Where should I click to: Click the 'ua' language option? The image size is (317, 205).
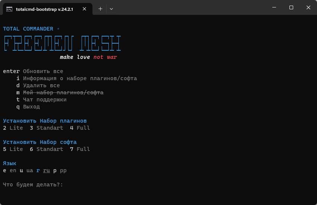tap(30, 170)
